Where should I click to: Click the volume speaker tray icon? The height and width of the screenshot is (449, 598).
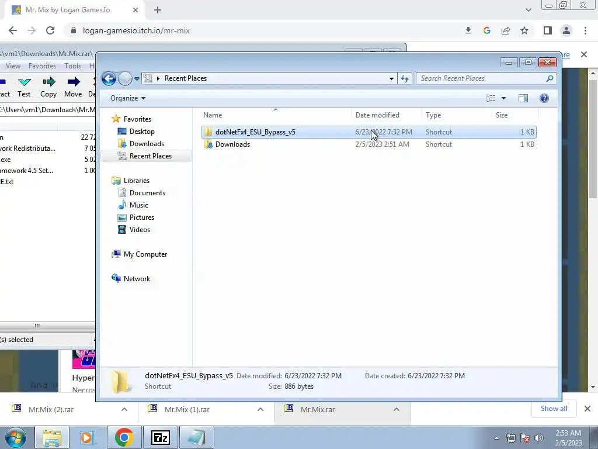click(539, 438)
